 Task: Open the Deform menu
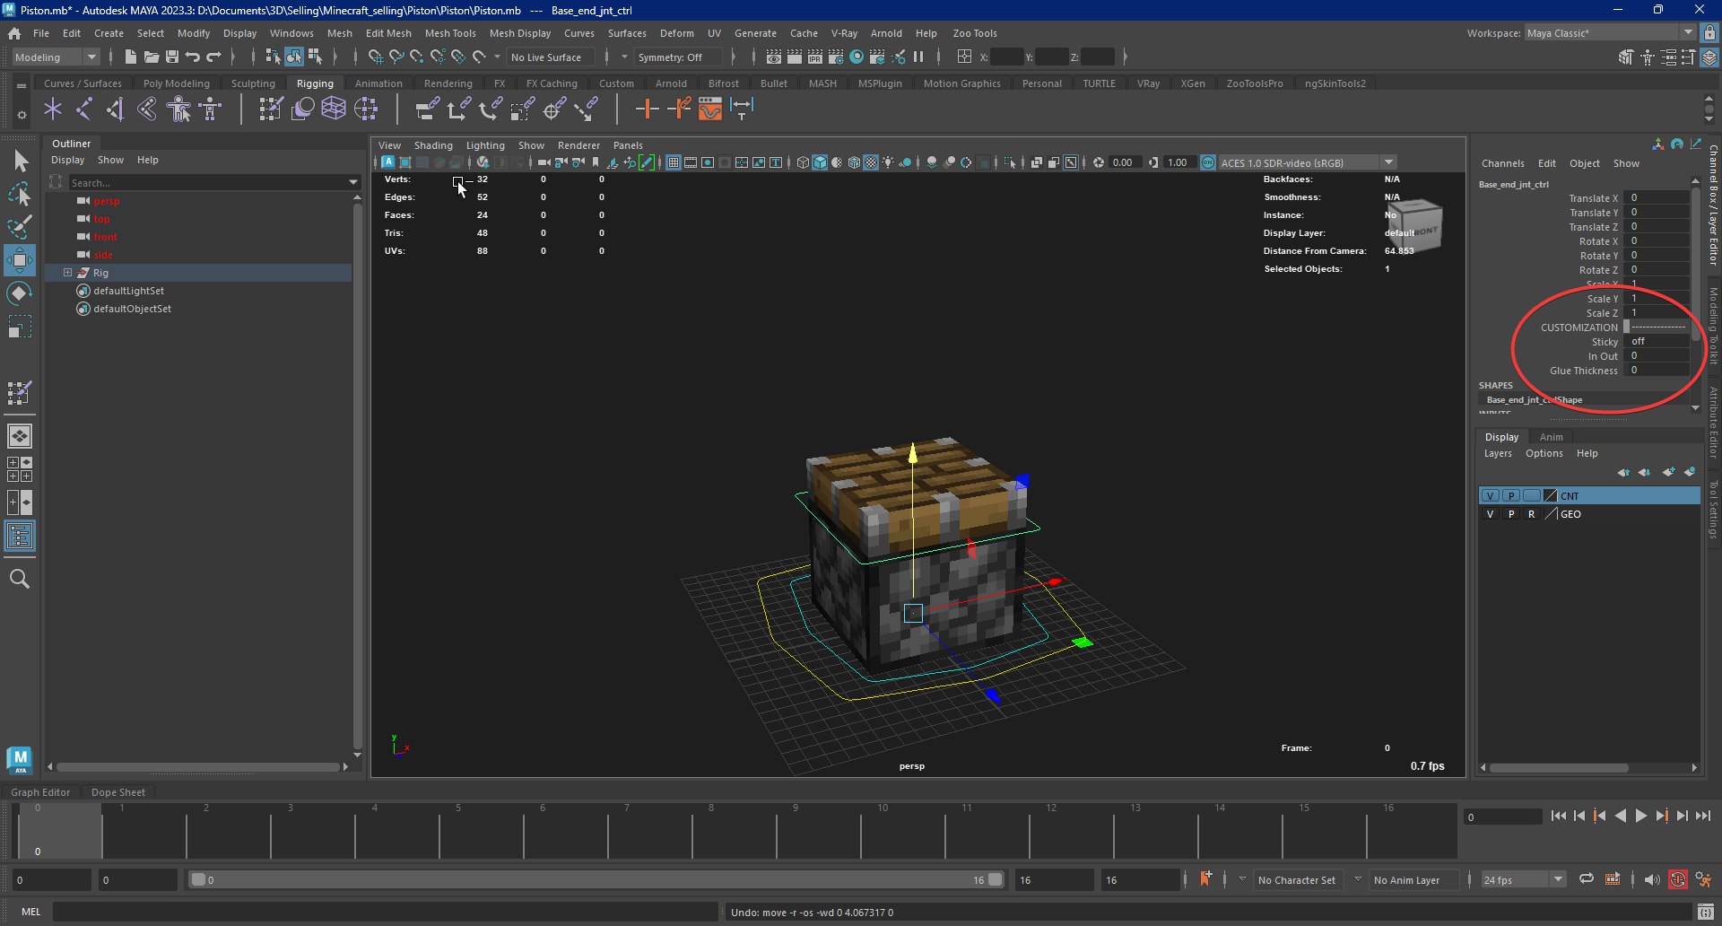tap(676, 33)
